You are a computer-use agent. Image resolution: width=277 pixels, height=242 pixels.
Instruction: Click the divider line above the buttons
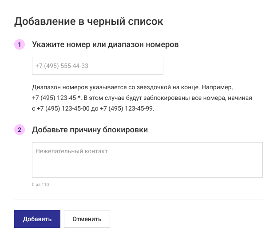138,199
